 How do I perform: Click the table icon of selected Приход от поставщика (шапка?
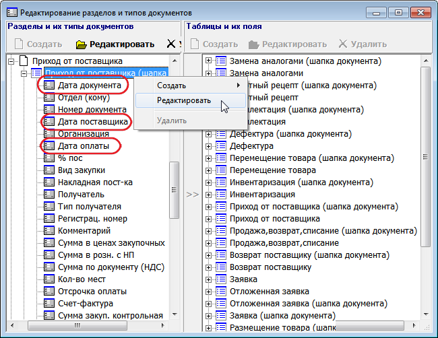pyautogui.click(x=36, y=73)
